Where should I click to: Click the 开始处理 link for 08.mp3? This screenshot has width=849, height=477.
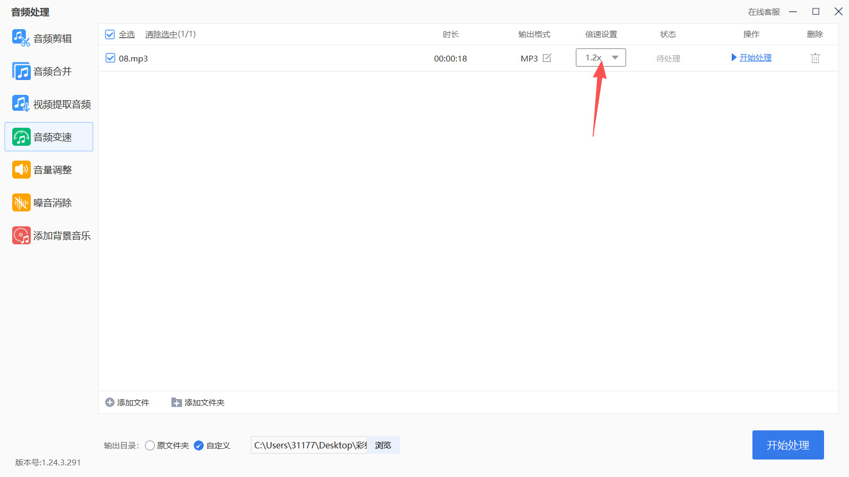[x=756, y=57]
